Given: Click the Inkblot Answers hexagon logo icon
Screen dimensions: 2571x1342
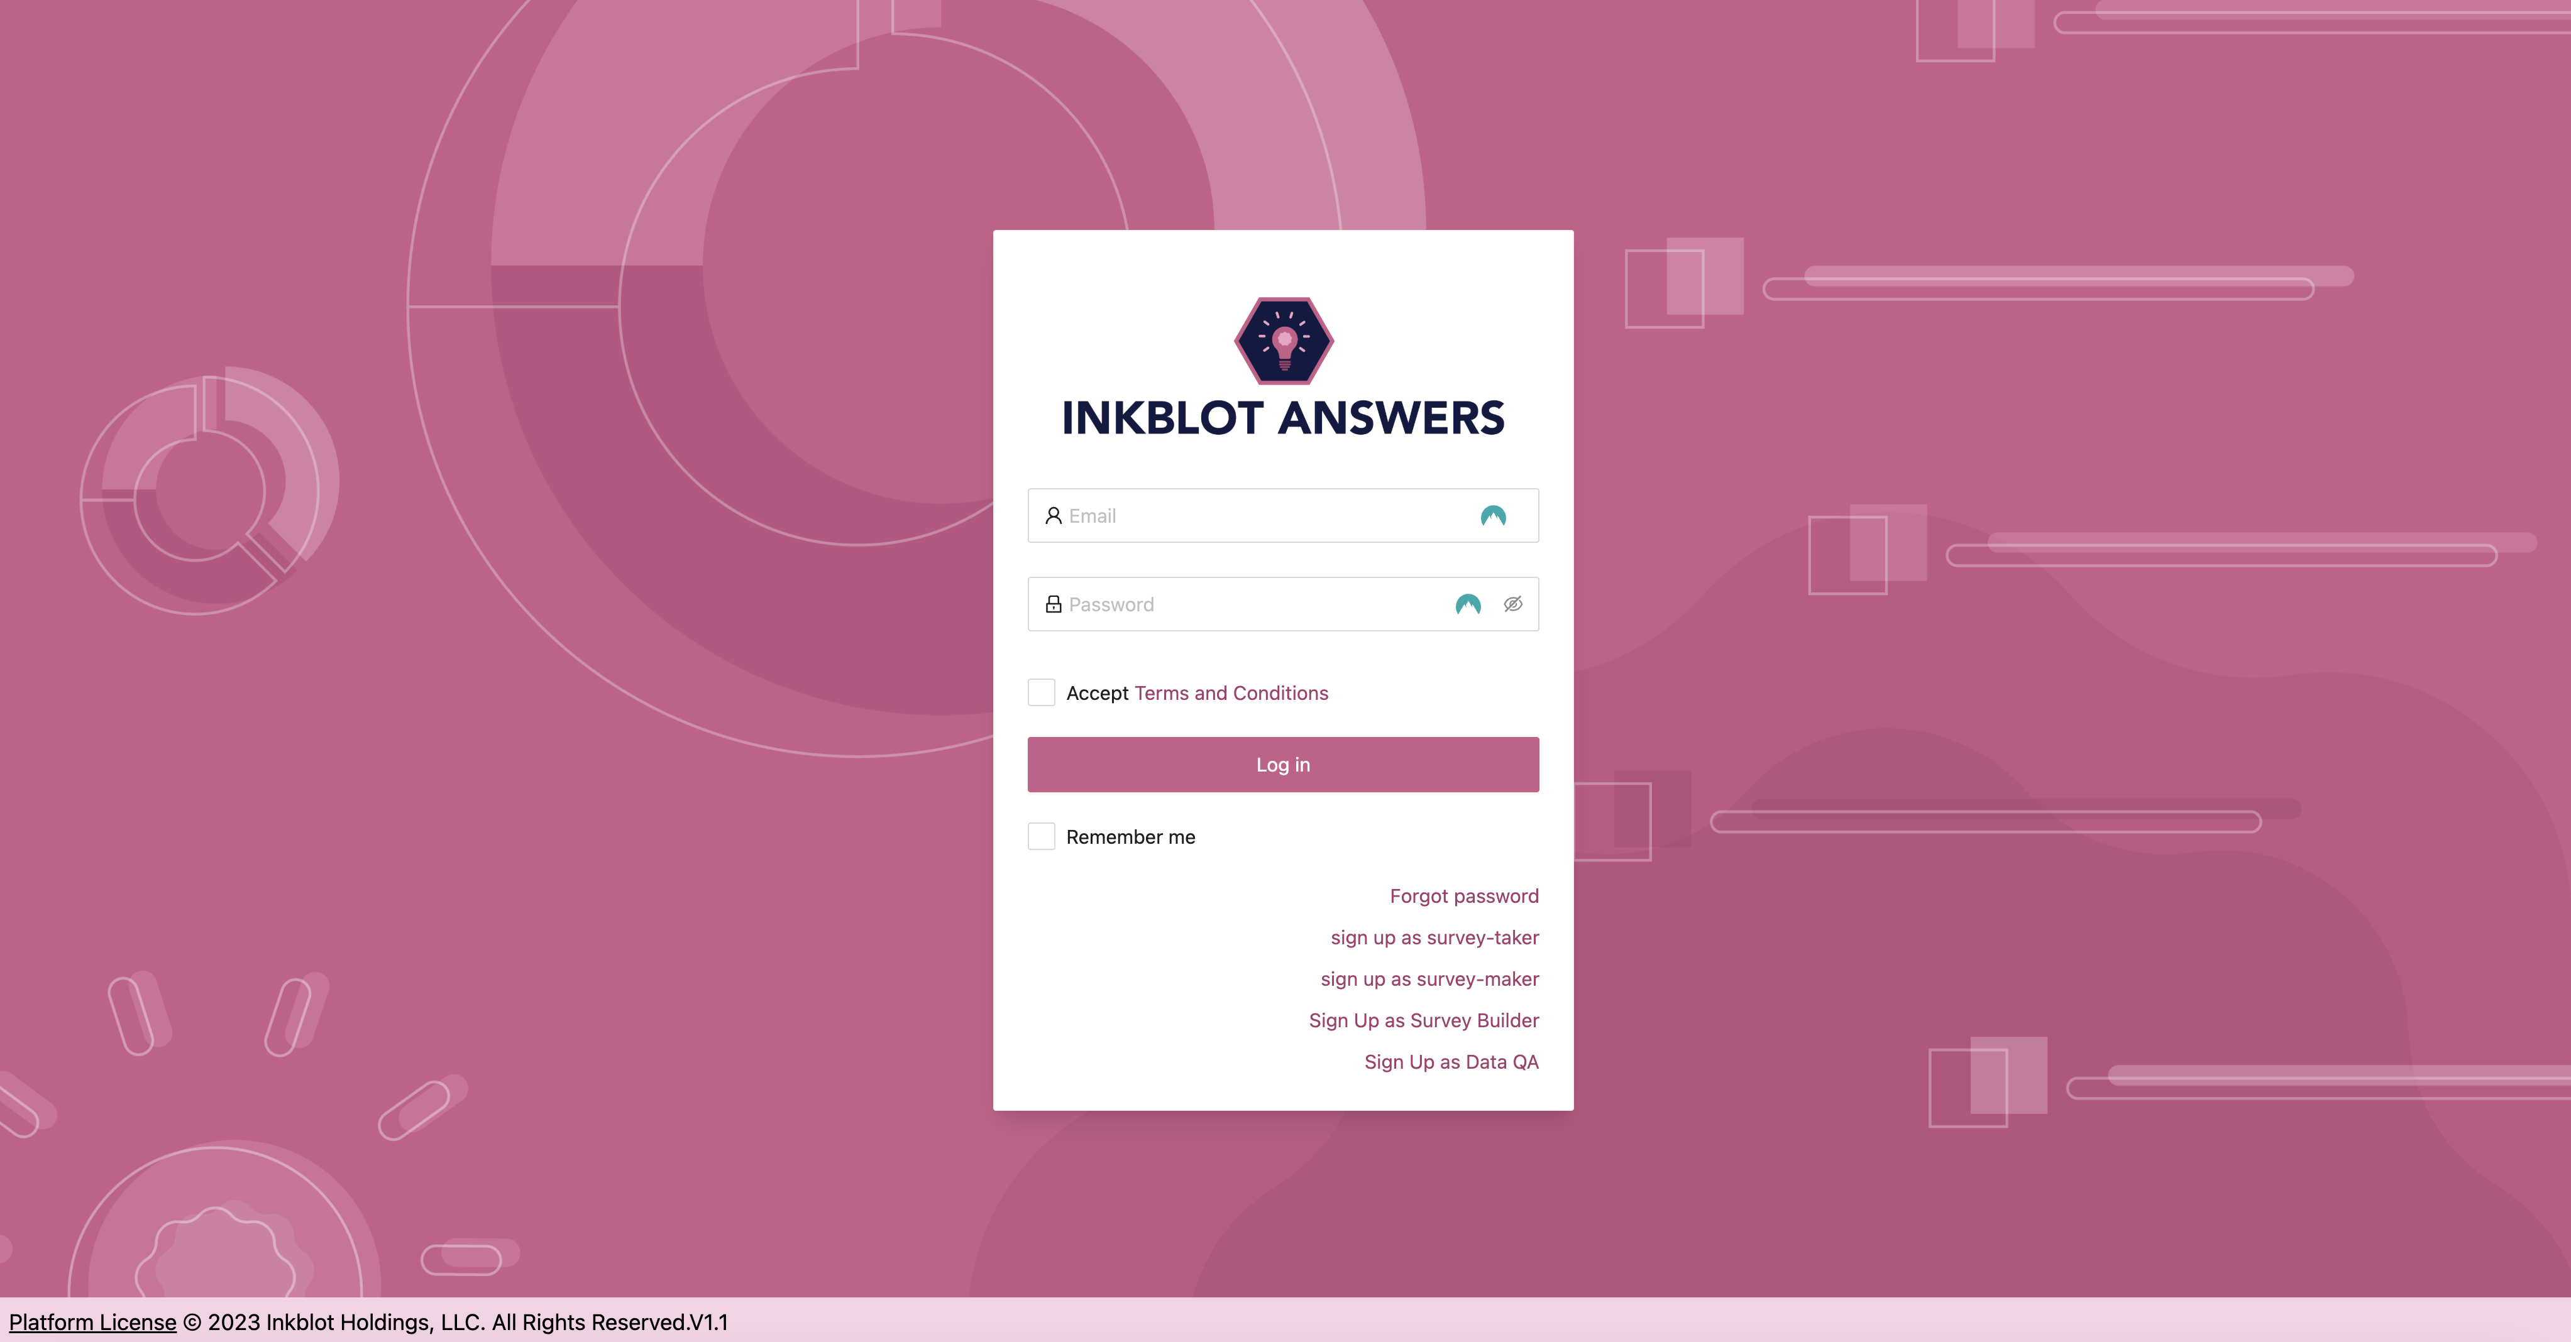Looking at the screenshot, I should pyautogui.click(x=1282, y=341).
